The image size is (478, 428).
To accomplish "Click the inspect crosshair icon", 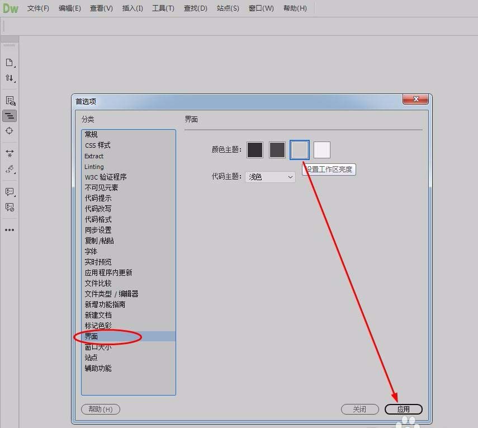I will [x=10, y=131].
